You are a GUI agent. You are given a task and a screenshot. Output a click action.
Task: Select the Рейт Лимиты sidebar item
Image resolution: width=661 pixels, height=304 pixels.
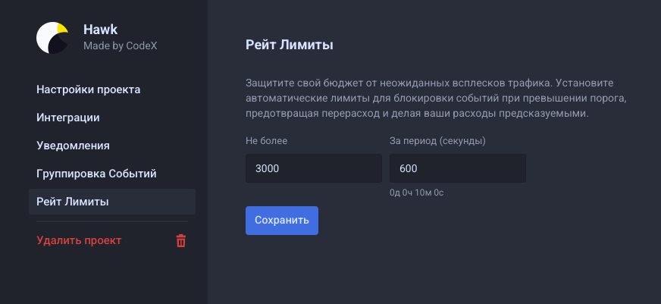tap(73, 202)
